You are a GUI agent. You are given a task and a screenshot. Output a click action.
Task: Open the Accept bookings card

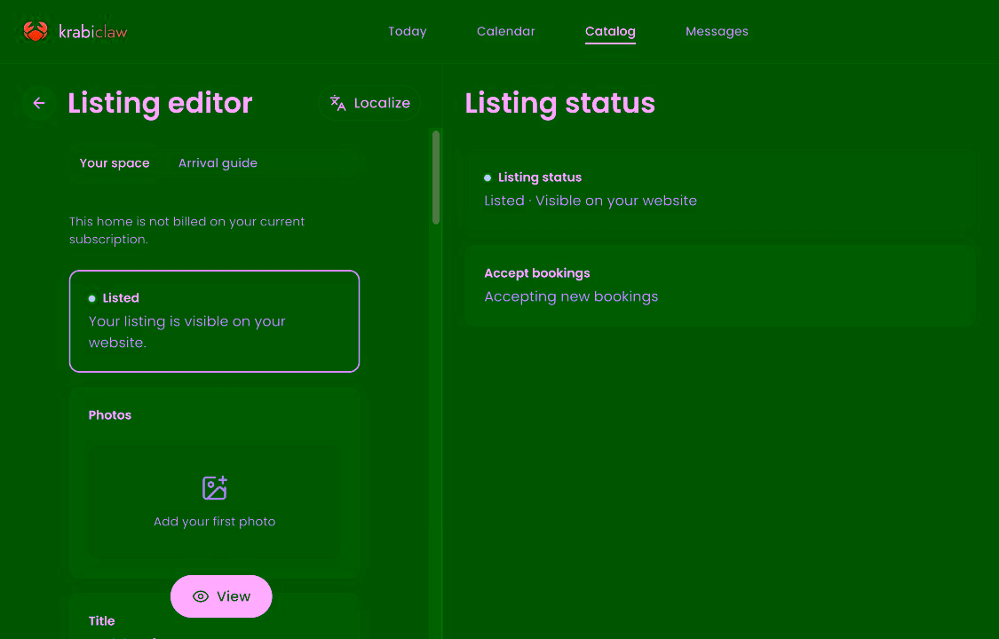click(720, 286)
